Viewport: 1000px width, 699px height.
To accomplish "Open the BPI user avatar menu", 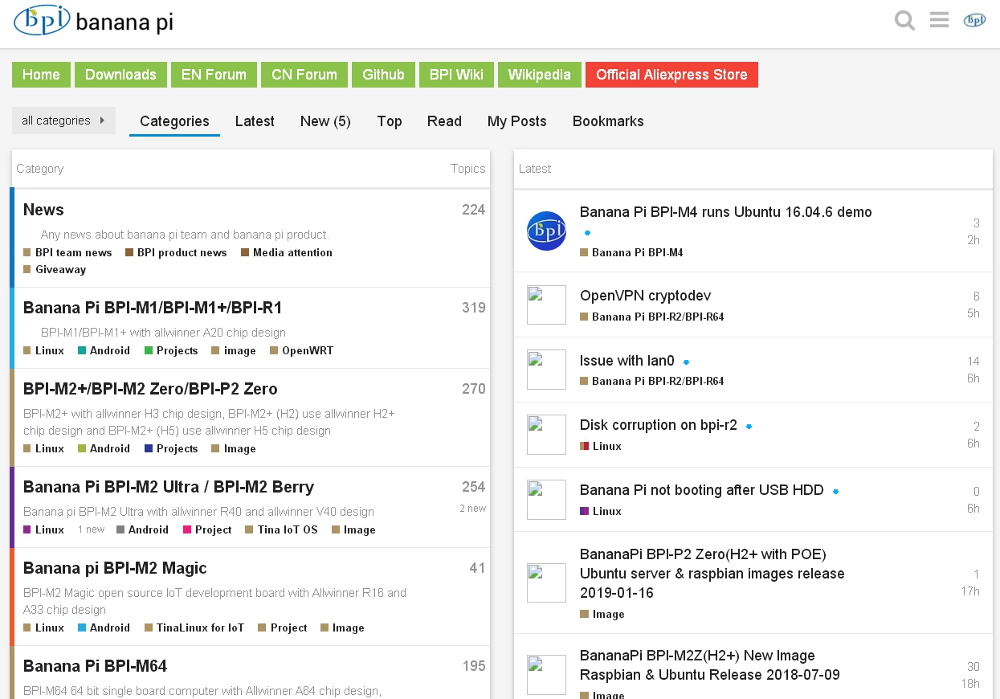I will tap(974, 20).
